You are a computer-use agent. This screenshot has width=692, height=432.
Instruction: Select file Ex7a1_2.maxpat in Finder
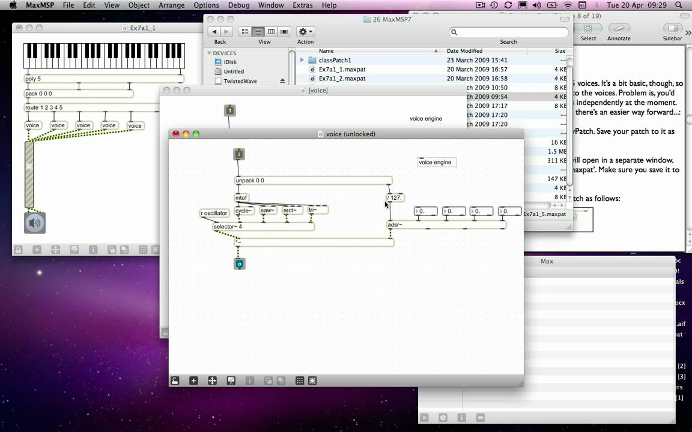(342, 79)
